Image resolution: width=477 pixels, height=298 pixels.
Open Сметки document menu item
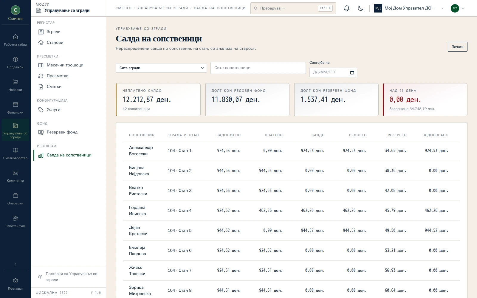click(68, 87)
